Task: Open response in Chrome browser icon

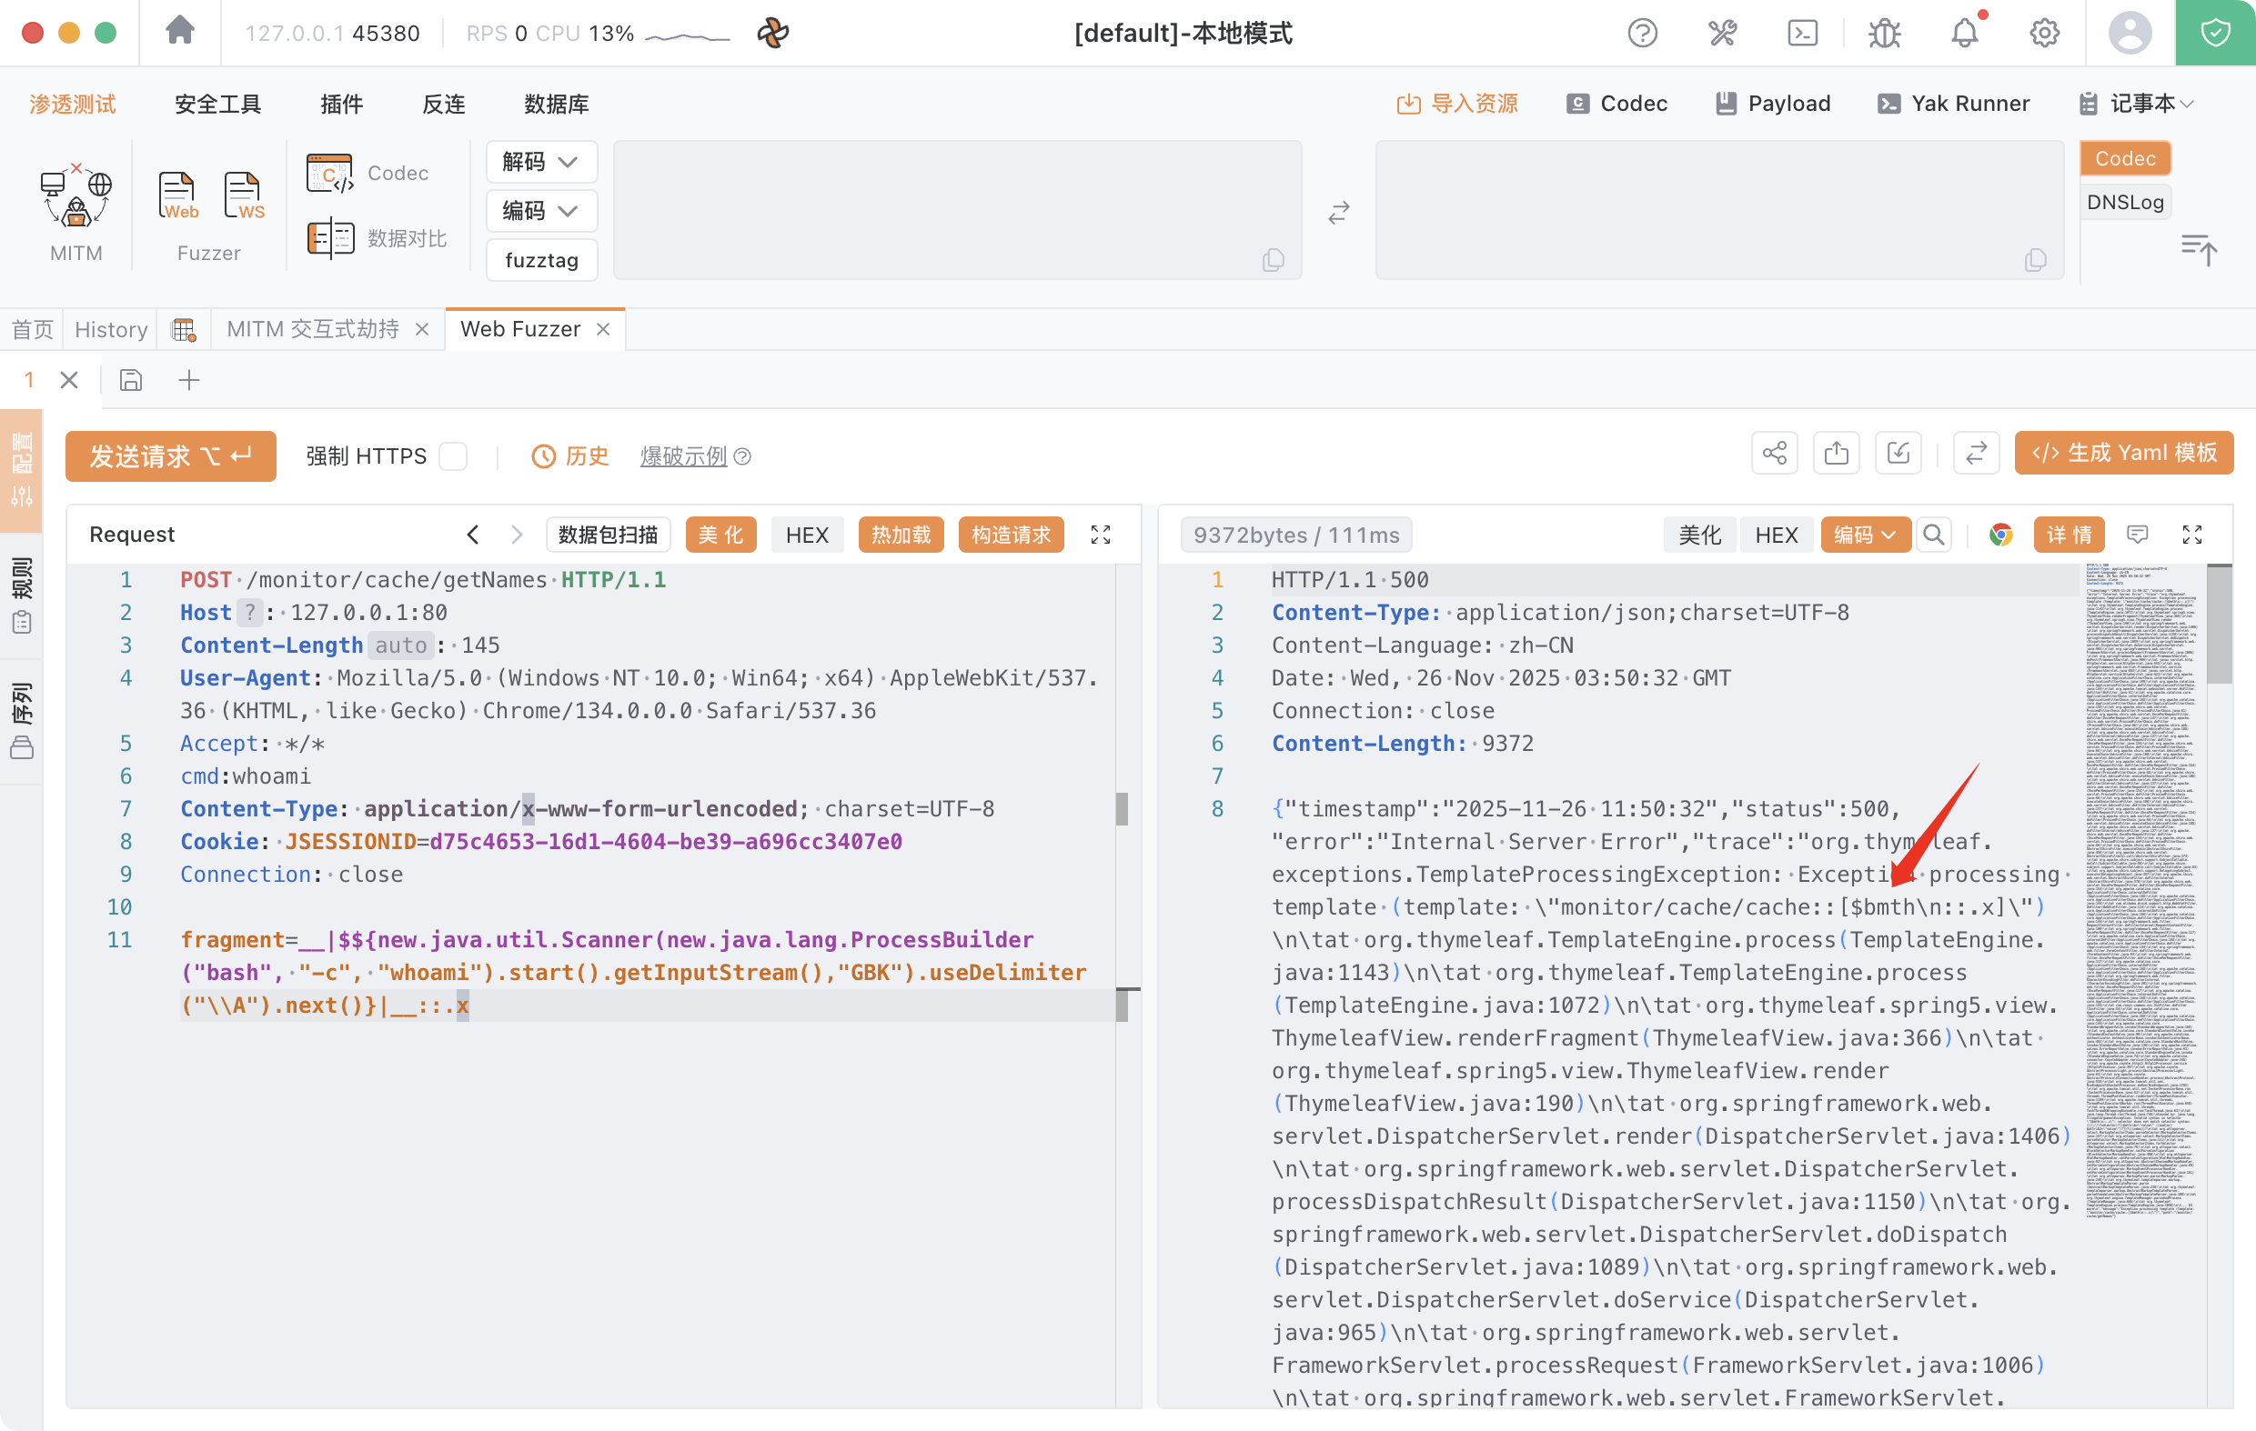Action: pyautogui.click(x=2000, y=535)
